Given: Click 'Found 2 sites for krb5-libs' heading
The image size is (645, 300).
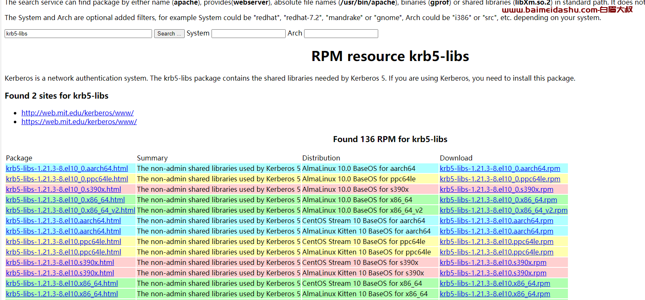Looking at the screenshot, I should pos(57,96).
